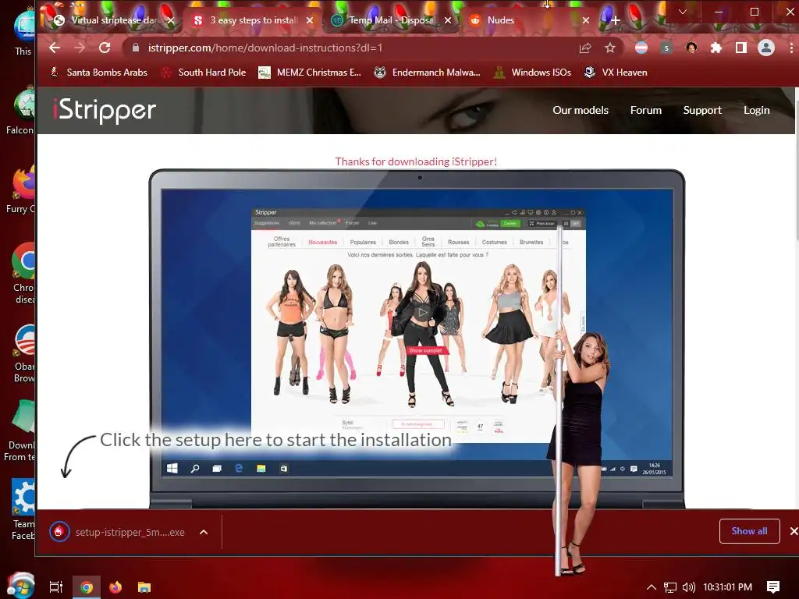Screen dimensions: 799x599
Task: Click Show all downloads button
Action: [x=749, y=530]
